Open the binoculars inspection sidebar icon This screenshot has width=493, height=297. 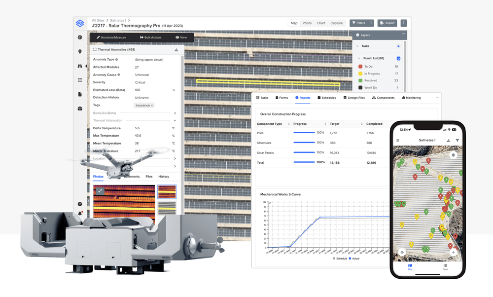pyautogui.click(x=80, y=66)
